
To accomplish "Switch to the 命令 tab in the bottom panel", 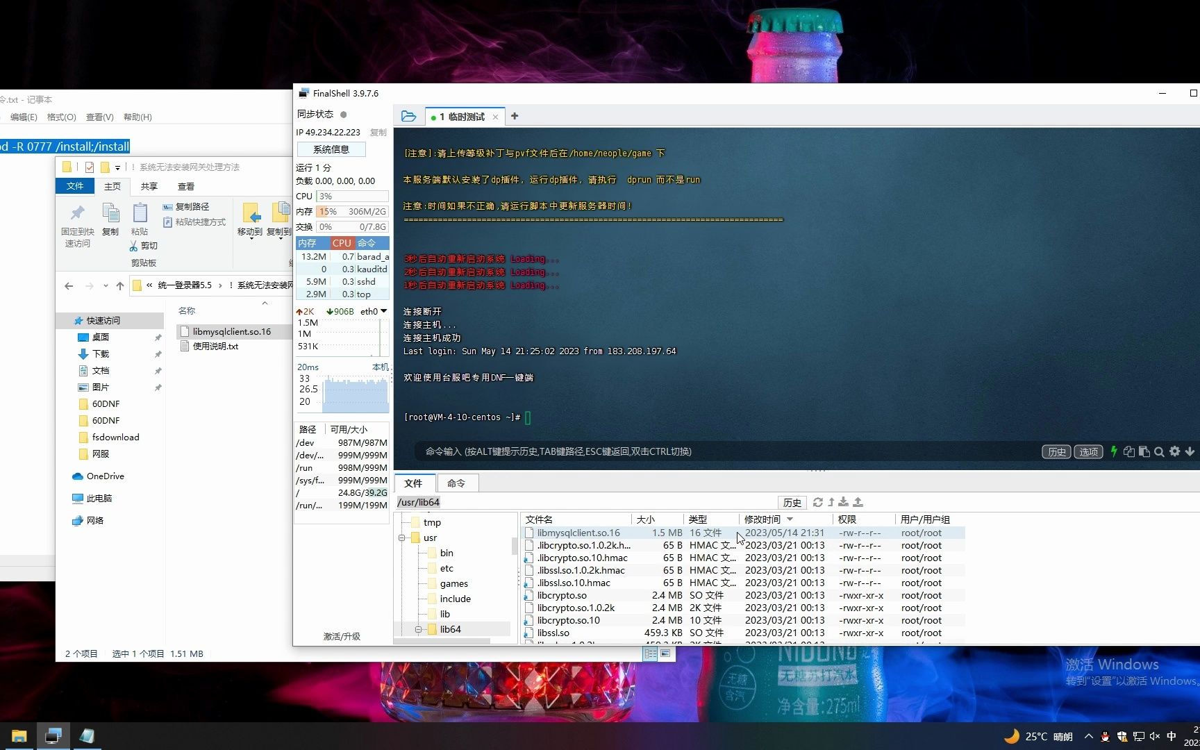I will tap(456, 483).
